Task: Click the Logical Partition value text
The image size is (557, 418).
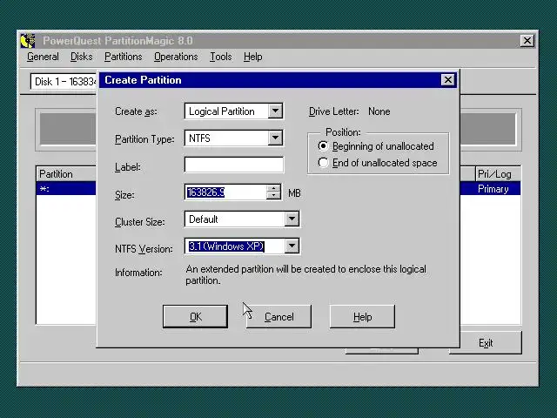Action: [x=222, y=111]
